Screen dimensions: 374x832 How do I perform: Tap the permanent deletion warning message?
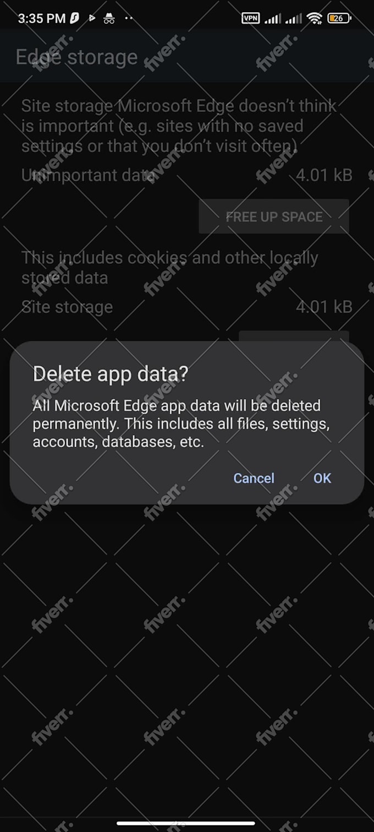coord(180,423)
